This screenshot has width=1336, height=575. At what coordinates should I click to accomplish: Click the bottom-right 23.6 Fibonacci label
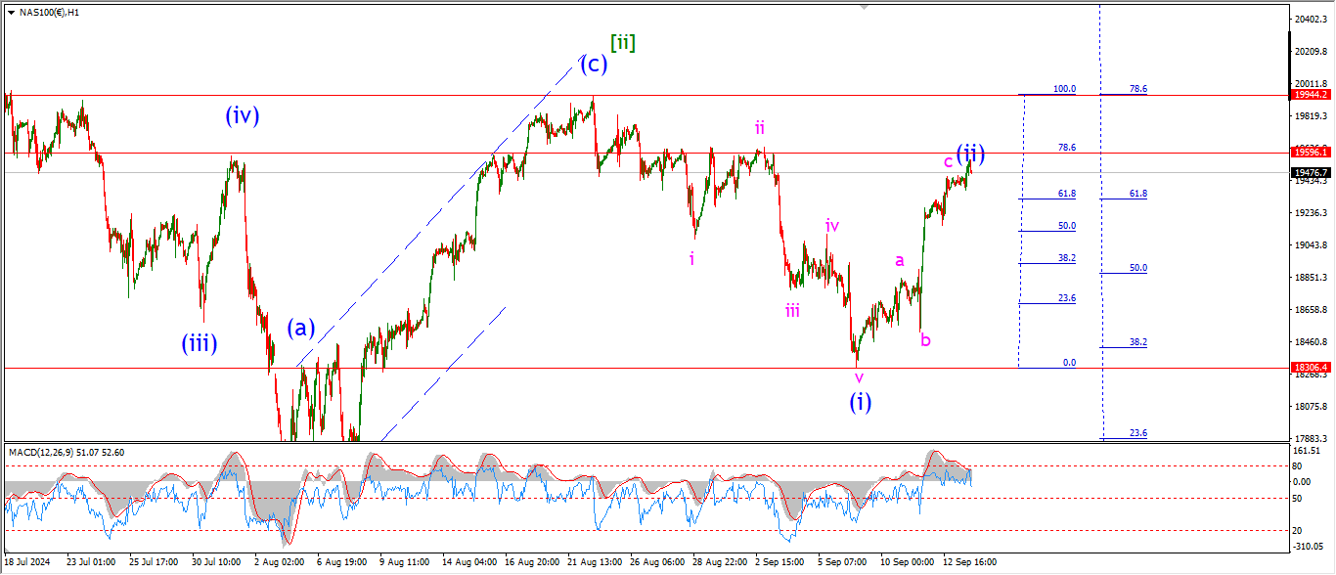coord(1138,433)
